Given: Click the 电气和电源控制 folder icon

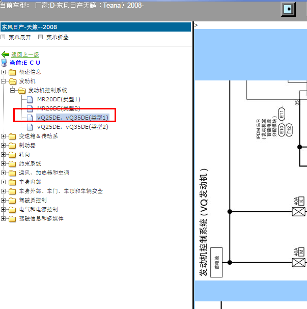Looking at the screenshot, I should pos(12,210).
